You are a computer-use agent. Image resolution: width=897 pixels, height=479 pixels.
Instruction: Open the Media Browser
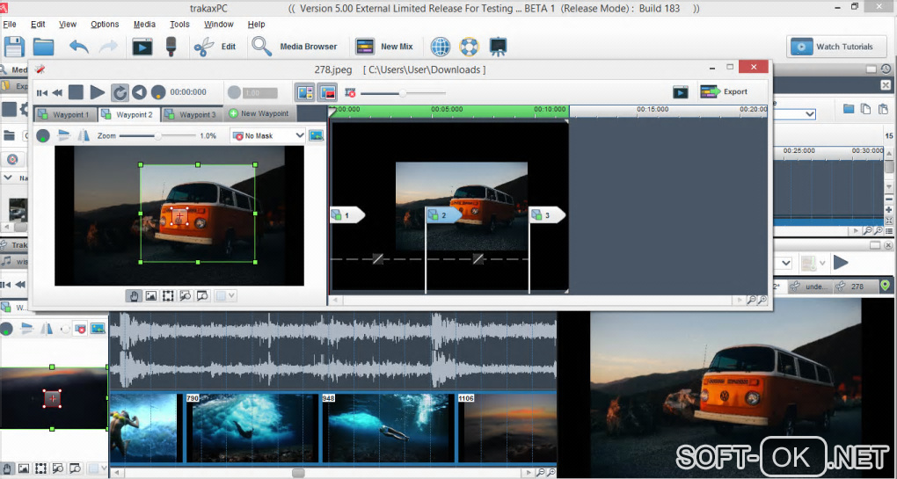click(295, 47)
